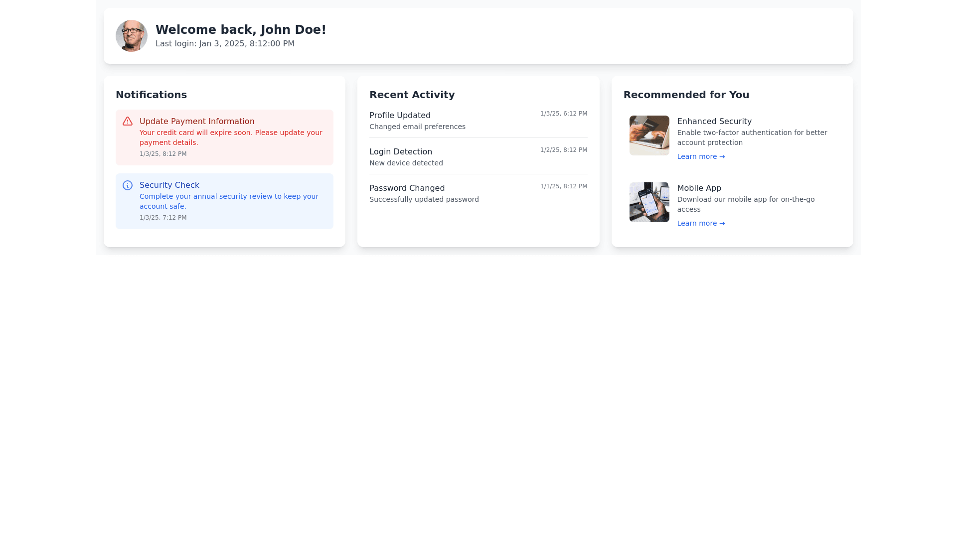The width and height of the screenshot is (957, 538).
Task: Click John Doe's profile avatar
Action: (x=132, y=36)
